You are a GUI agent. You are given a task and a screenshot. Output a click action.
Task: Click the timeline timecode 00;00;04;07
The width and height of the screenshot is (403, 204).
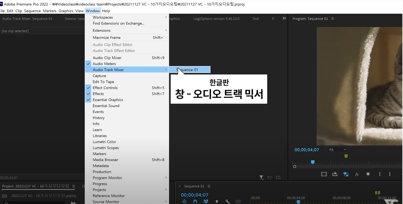[194, 195]
